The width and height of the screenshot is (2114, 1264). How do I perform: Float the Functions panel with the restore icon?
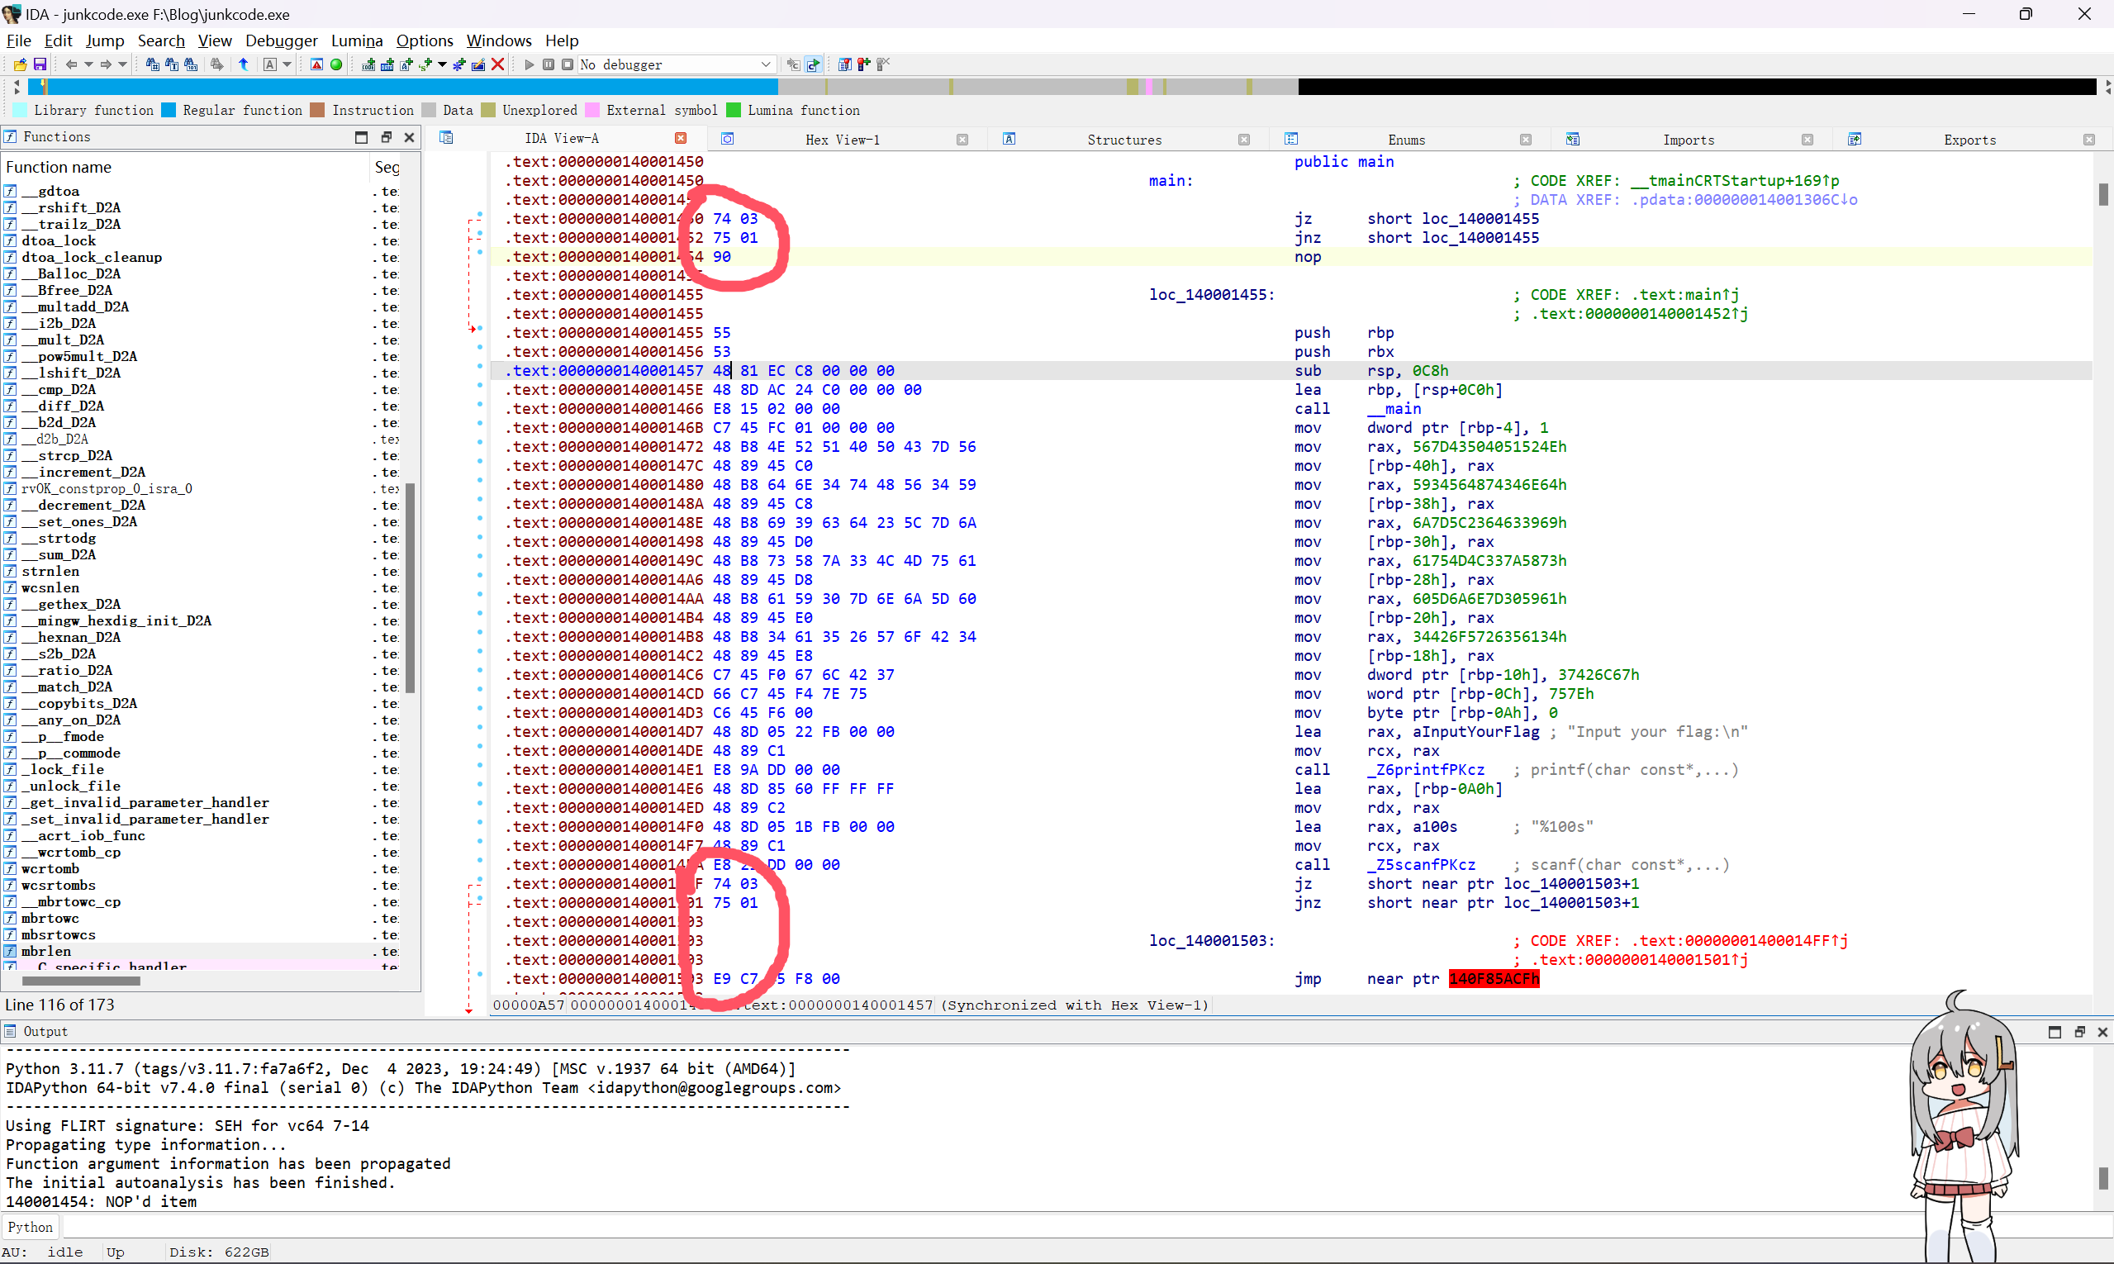click(386, 137)
